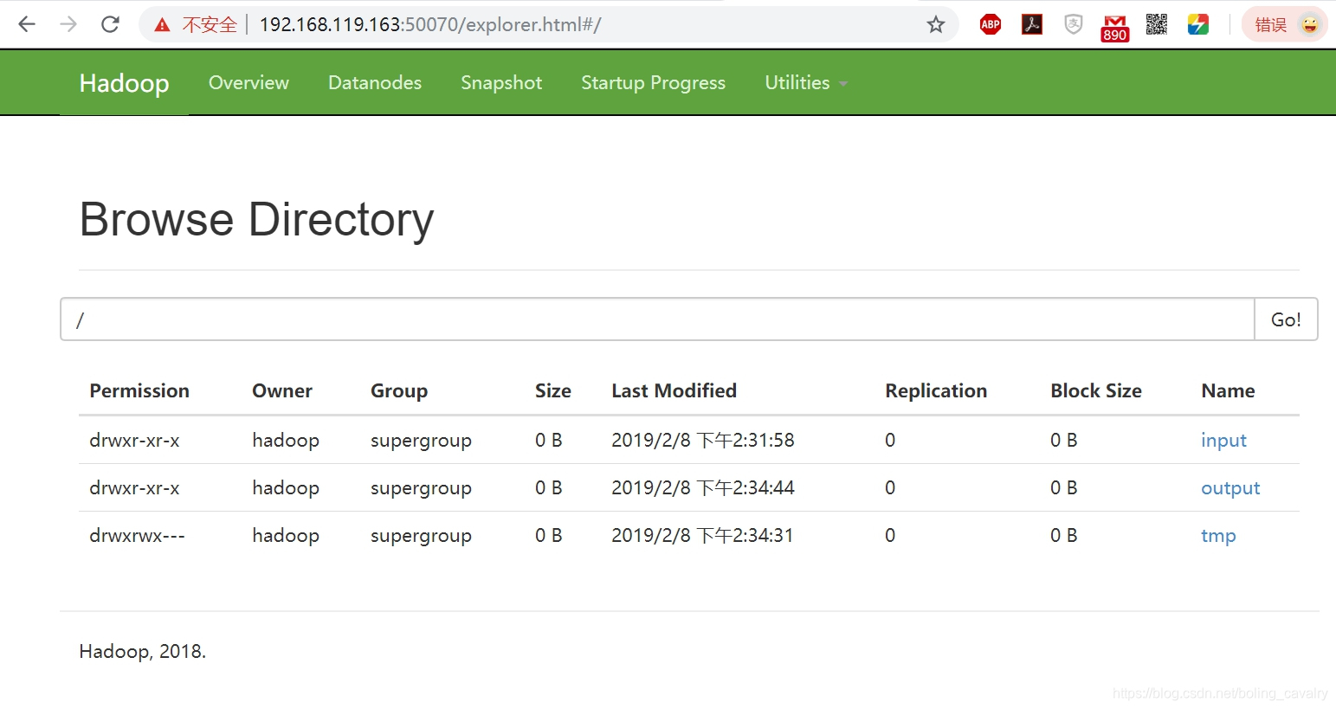Go to the Datanodes page
This screenshot has width=1336, height=709.
(x=375, y=82)
